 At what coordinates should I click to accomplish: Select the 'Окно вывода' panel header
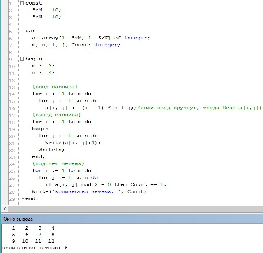(131, 219)
